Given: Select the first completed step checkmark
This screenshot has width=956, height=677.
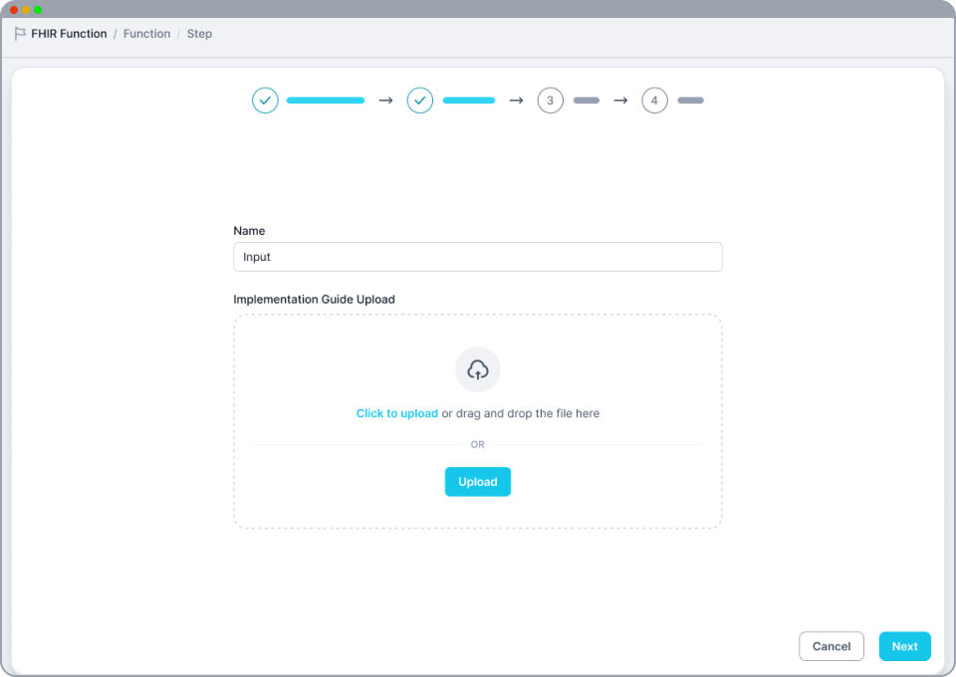Looking at the screenshot, I should (x=265, y=101).
